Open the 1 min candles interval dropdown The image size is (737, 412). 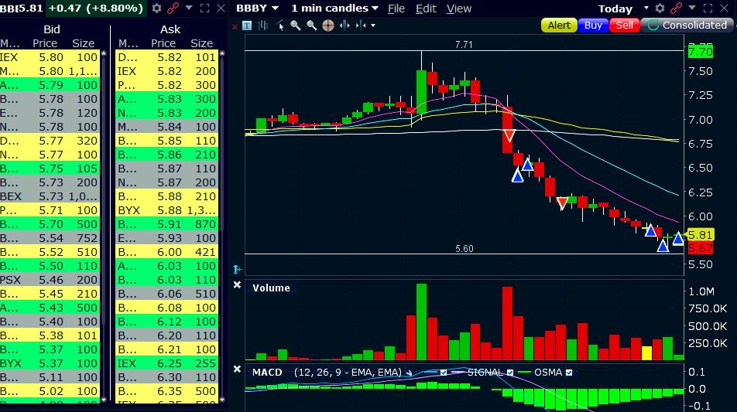coord(375,9)
